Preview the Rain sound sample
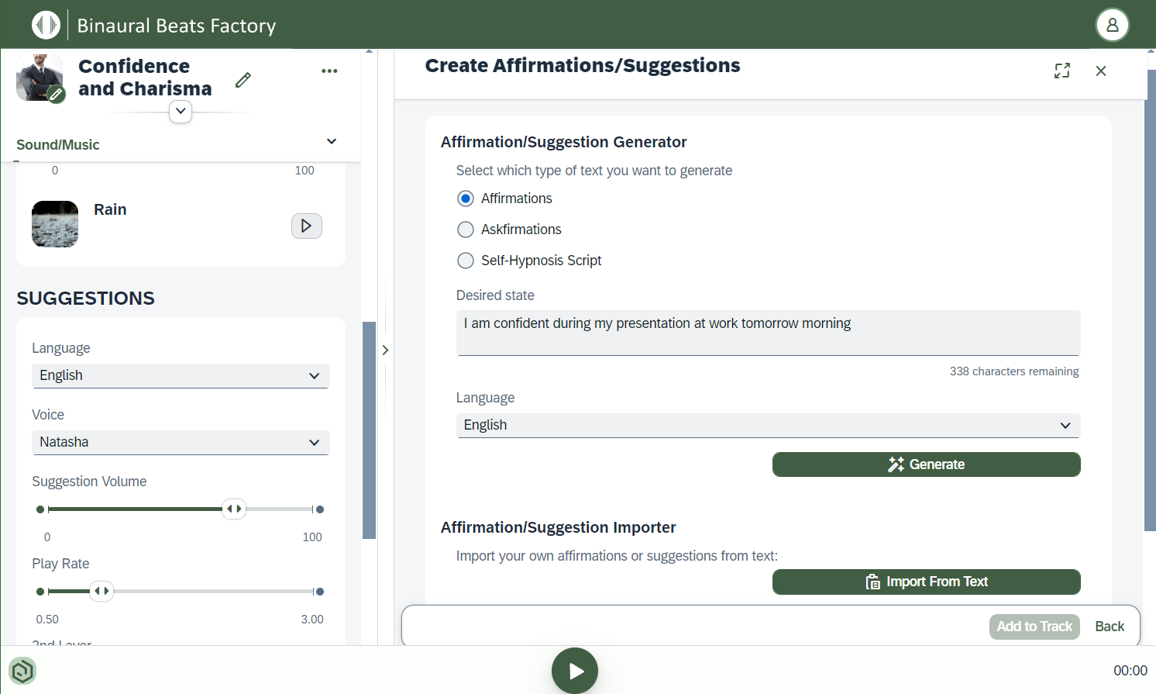Image resolution: width=1156 pixels, height=694 pixels. [x=306, y=225]
